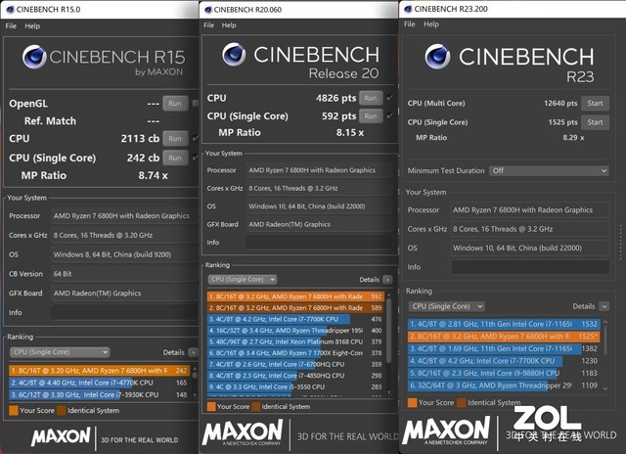Toggle the R20 CPU test checkbox
The height and width of the screenshot is (454, 626).
coord(389,98)
